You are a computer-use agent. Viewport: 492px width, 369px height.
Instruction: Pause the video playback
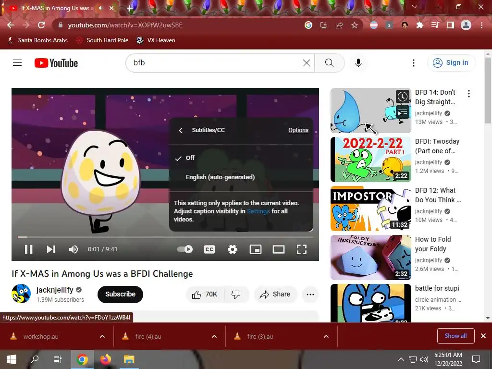point(28,249)
